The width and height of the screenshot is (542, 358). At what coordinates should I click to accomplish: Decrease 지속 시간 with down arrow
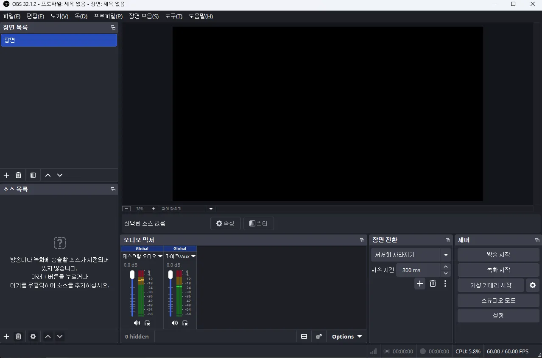(x=445, y=273)
